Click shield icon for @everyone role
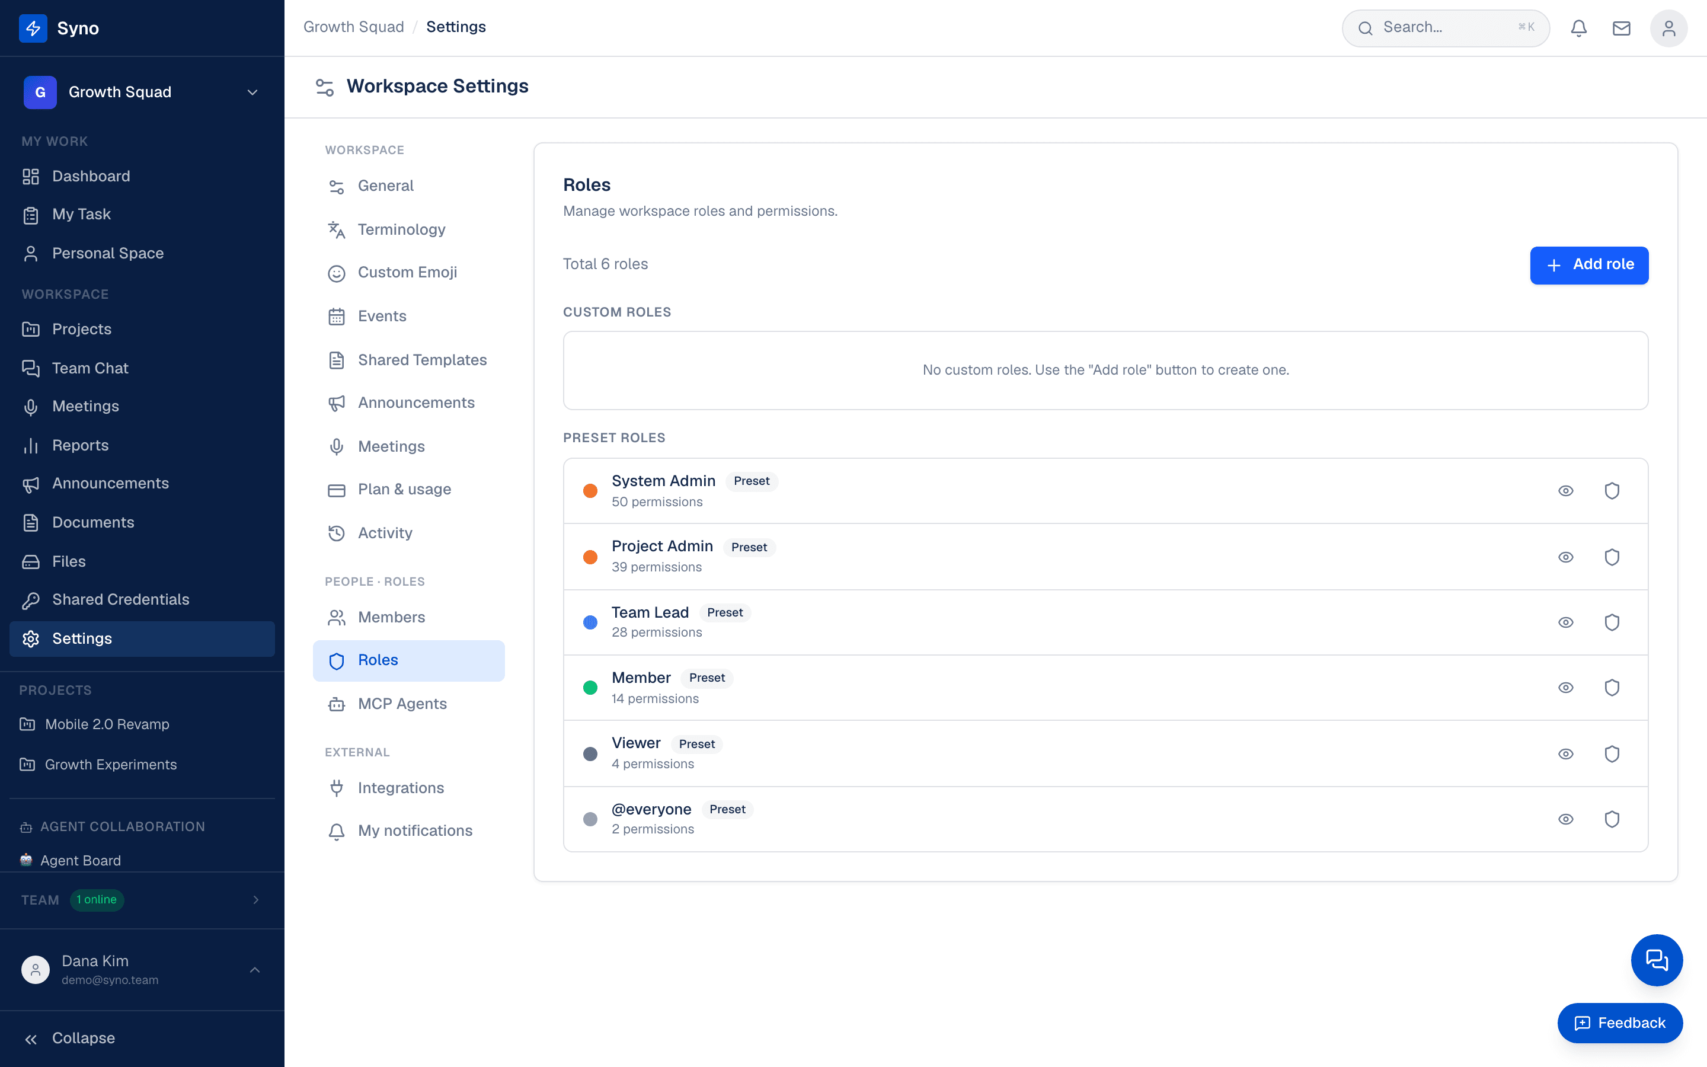The height and width of the screenshot is (1067, 1707). [x=1612, y=819]
